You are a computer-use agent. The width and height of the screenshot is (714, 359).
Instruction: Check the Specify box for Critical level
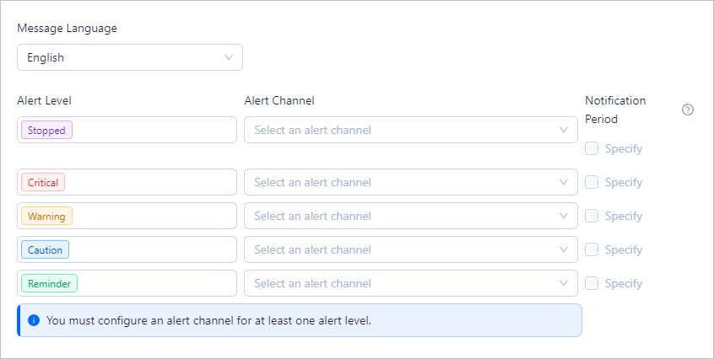592,182
